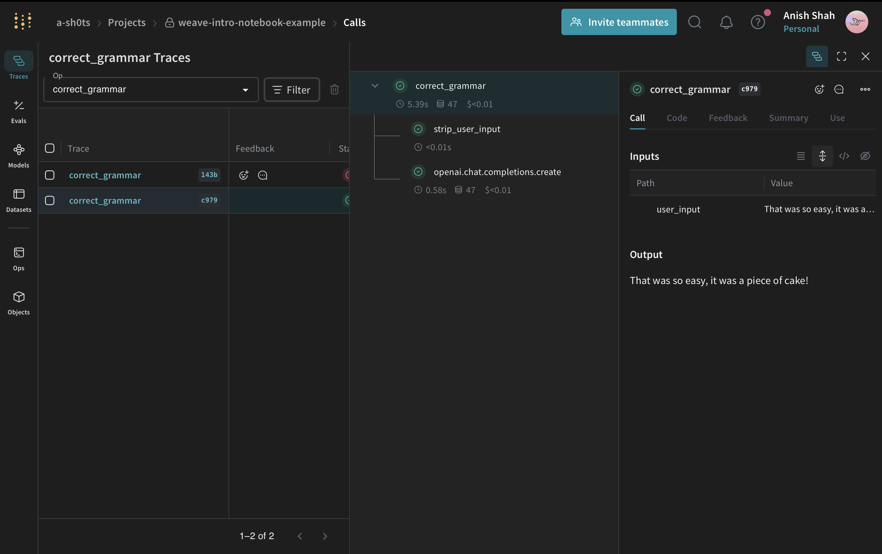Click the Invite teammates button

click(x=619, y=22)
